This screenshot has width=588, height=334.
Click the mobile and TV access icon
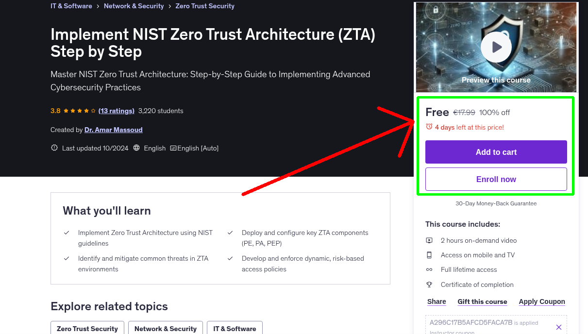[x=429, y=255]
